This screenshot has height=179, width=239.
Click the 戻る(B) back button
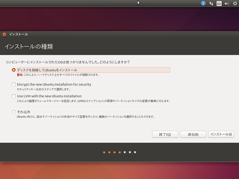pyautogui.click(x=193, y=134)
